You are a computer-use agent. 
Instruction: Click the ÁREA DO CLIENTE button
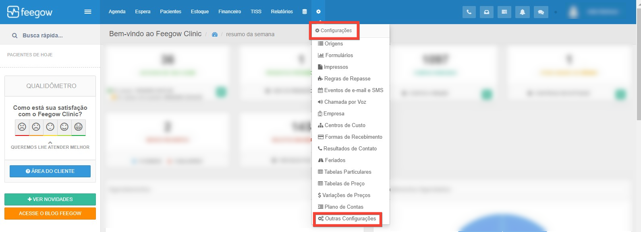coord(50,171)
